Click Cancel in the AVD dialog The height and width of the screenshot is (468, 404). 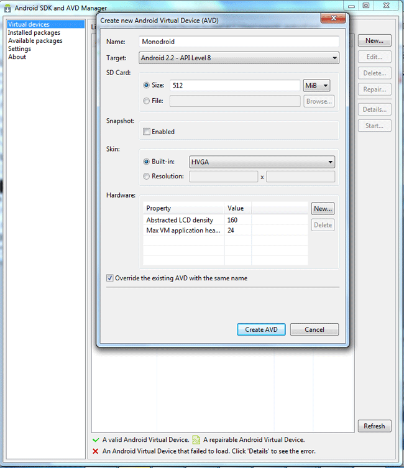click(314, 329)
